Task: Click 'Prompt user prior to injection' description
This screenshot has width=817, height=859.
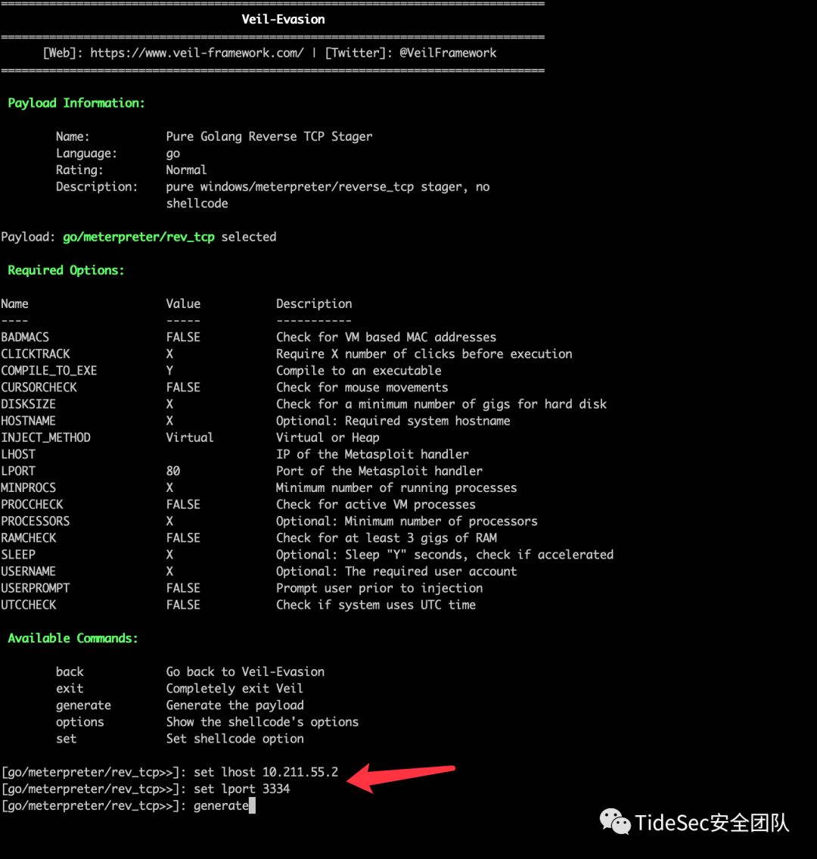Action: pyautogui.click(x=379, y=588)
